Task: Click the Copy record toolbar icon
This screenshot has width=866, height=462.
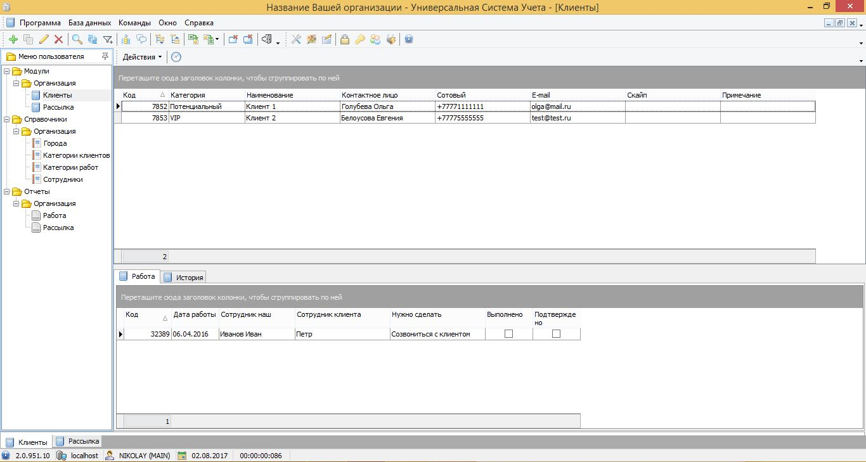Action: tap(28, 39)
